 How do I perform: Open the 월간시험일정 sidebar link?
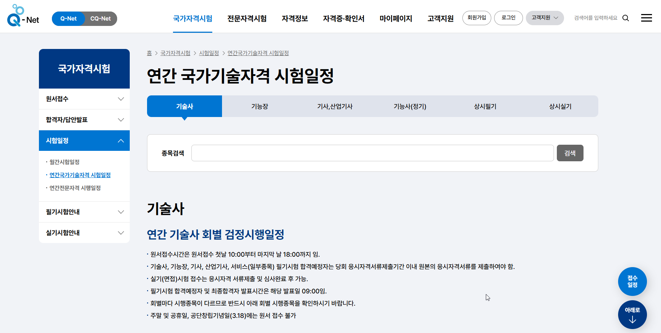tap(66, 162)
